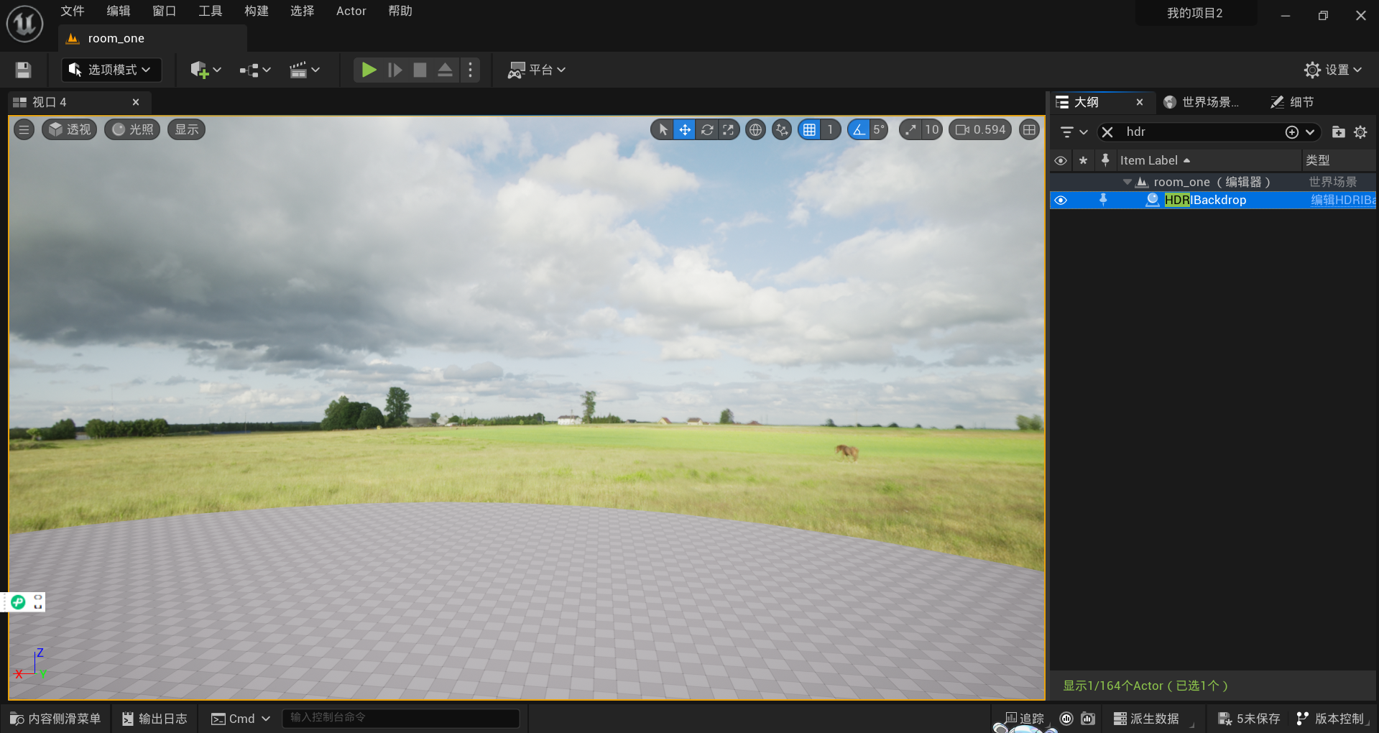Toggle the pin icon on HDRIBackdrop row
Viewport: 1379px width, 733px height.
(1103, 200)
